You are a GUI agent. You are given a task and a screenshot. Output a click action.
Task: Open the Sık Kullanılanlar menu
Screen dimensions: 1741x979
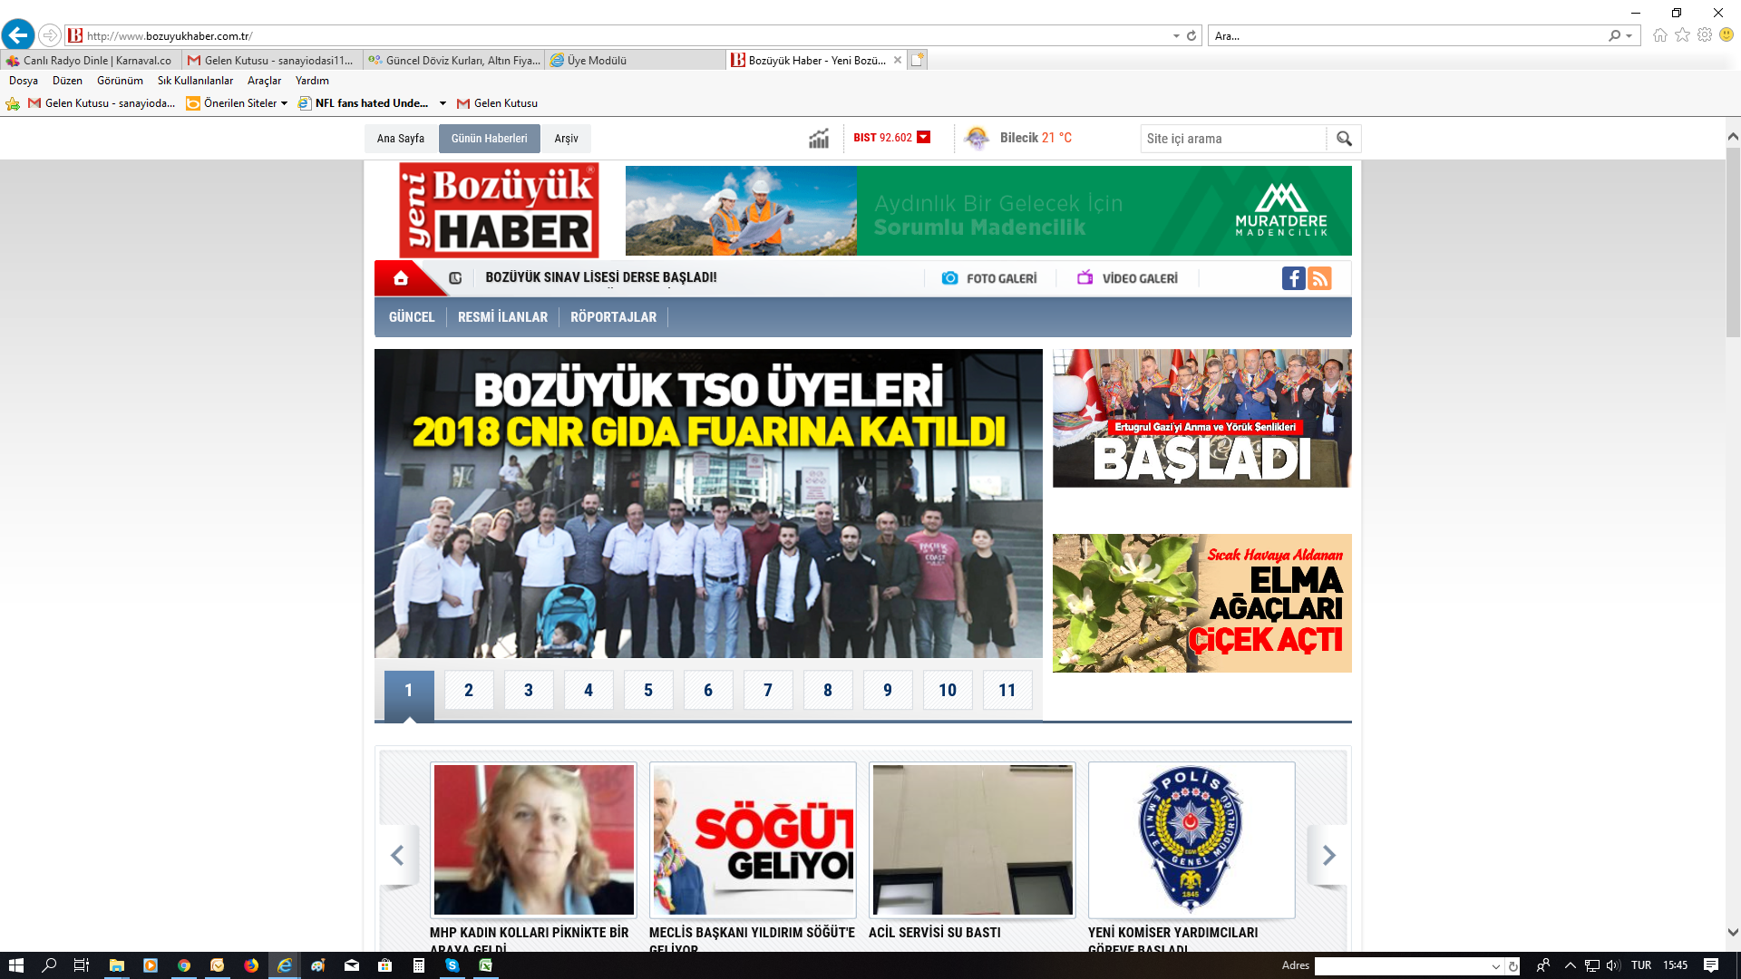195,81
